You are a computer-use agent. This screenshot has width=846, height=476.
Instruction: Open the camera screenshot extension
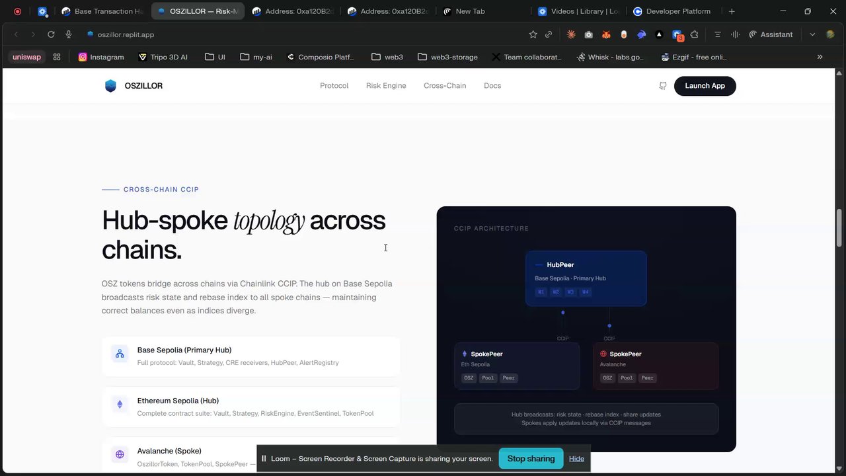tap(588, 34)
